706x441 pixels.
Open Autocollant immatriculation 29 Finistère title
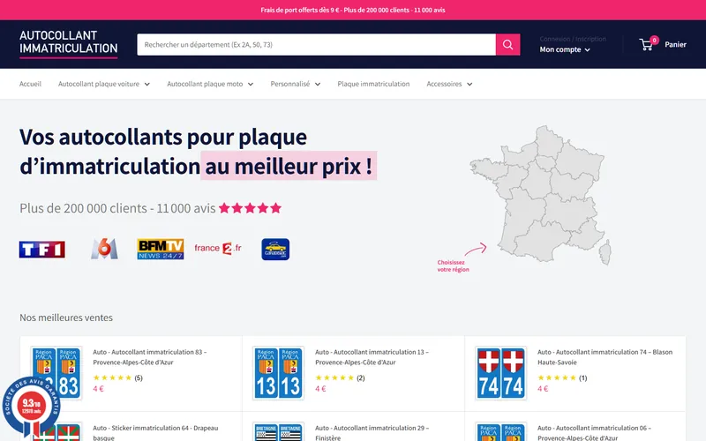point(372,432)
